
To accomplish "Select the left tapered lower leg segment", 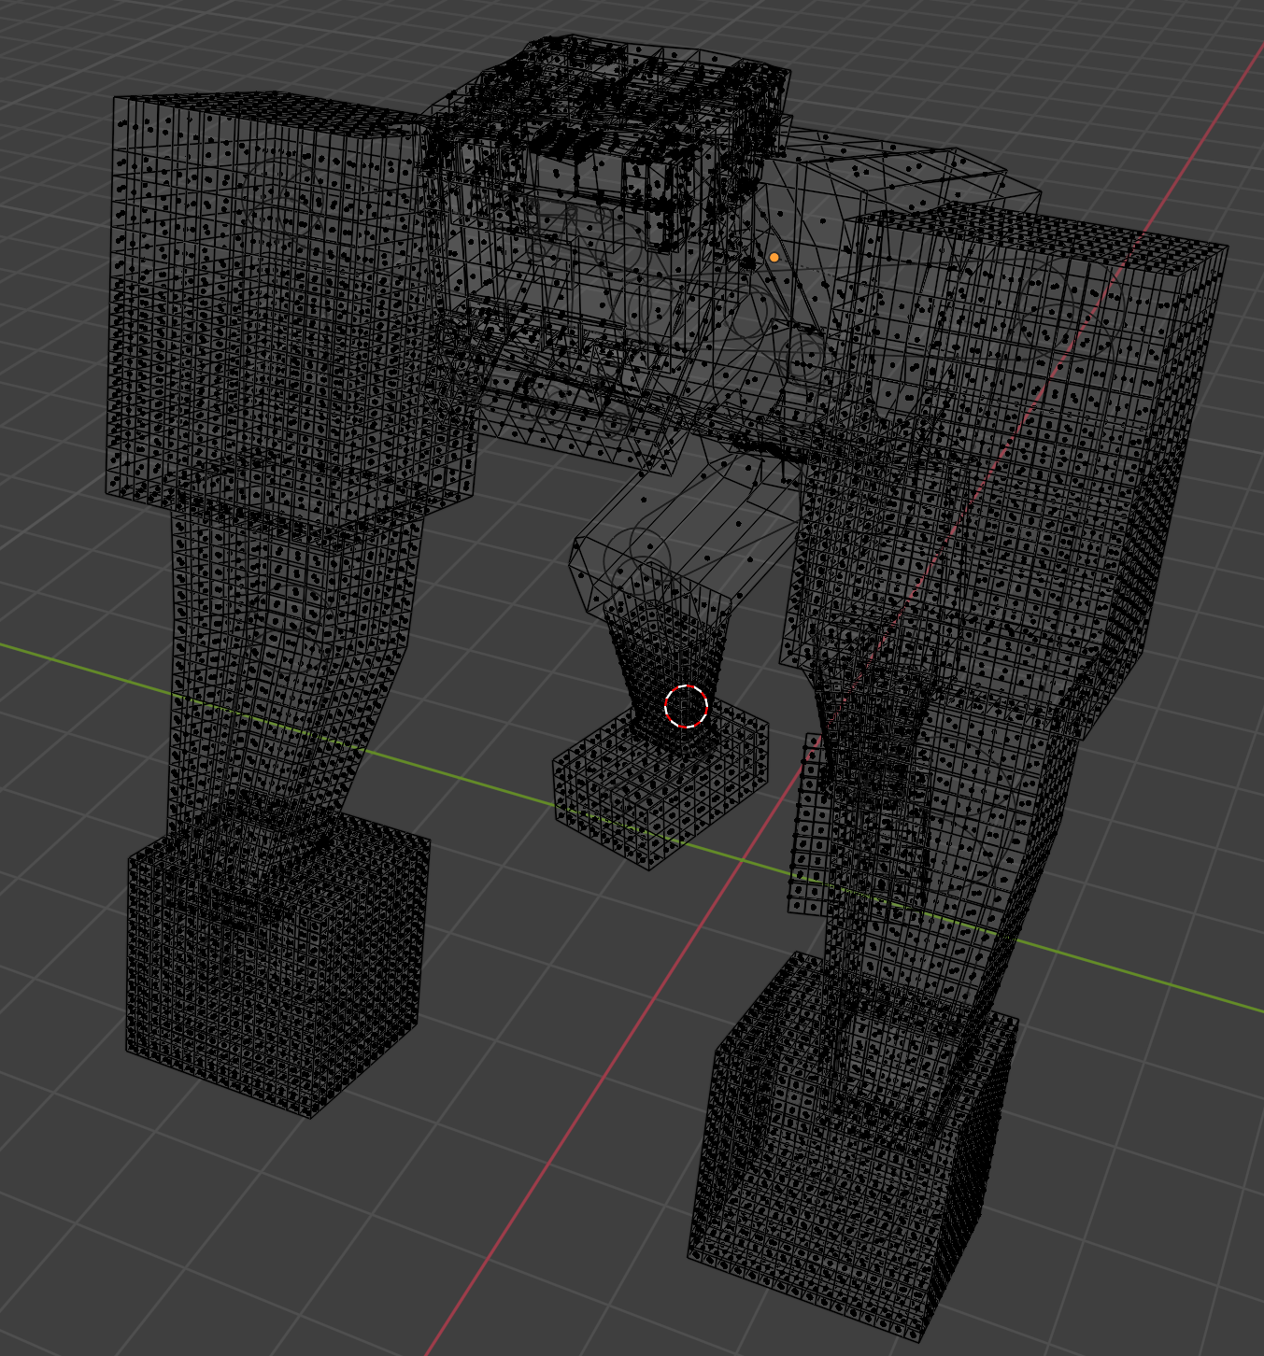I will (x=290, y=654).
